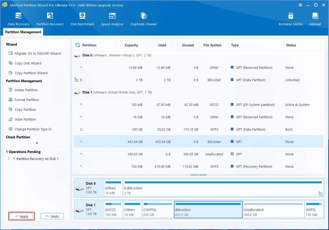Choose Delete Partition
This screenshot has height=230, width=329.
23,90
